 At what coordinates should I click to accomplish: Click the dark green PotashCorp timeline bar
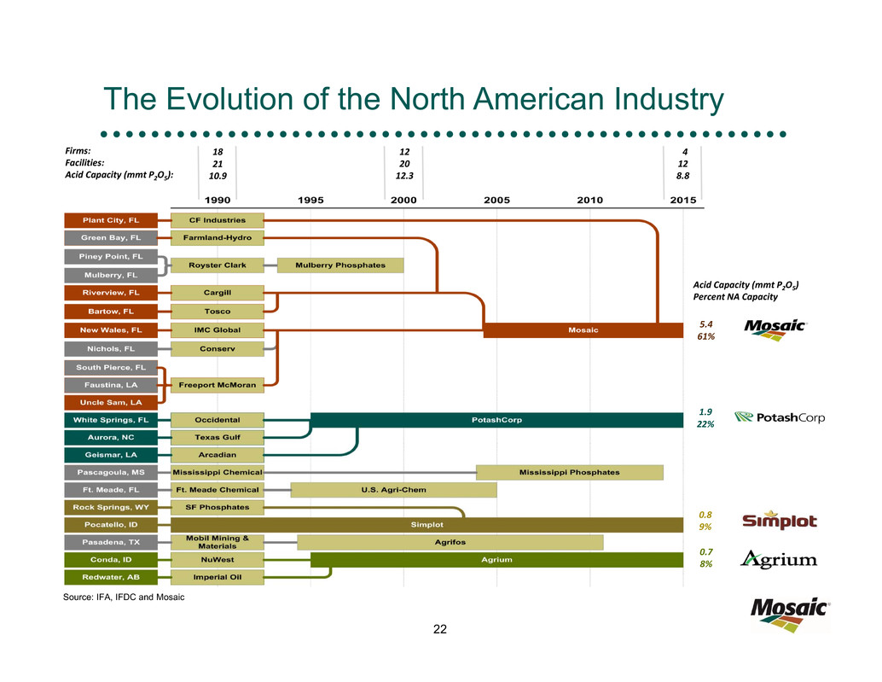496,420
